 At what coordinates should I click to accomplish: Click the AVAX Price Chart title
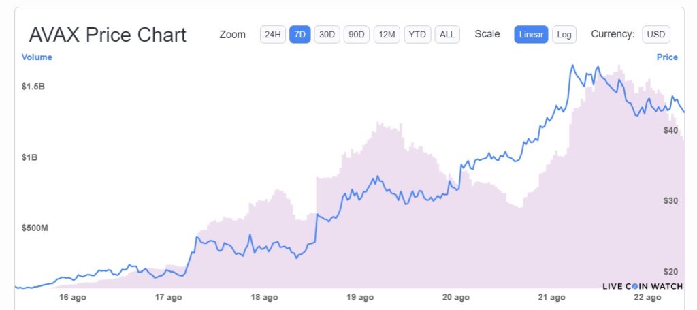(108, 35)
